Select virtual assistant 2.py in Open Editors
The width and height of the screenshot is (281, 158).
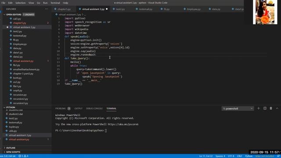click(x=24, y=27)
